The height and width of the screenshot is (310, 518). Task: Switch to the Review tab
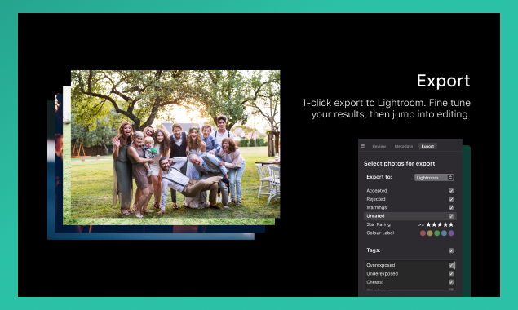coord(379,146)
